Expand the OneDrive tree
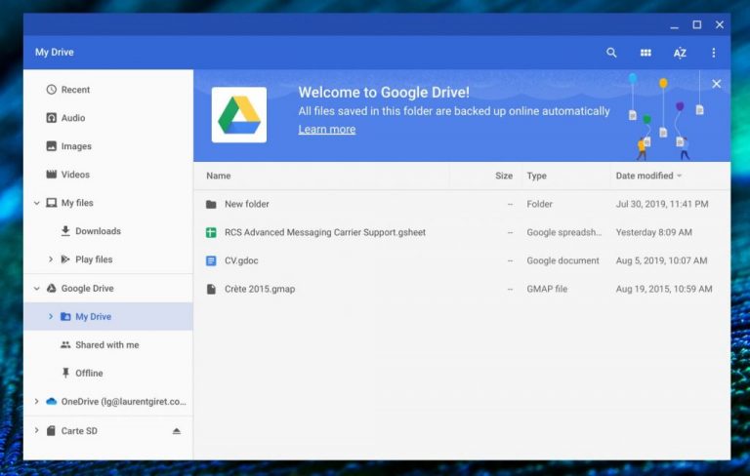This screenshot has width=750, height=476. [37, 402]
